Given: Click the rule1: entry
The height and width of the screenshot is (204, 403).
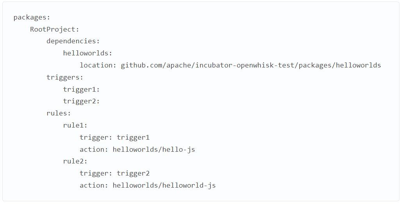Looking at the screenshot, I should [x=75, y=125].
